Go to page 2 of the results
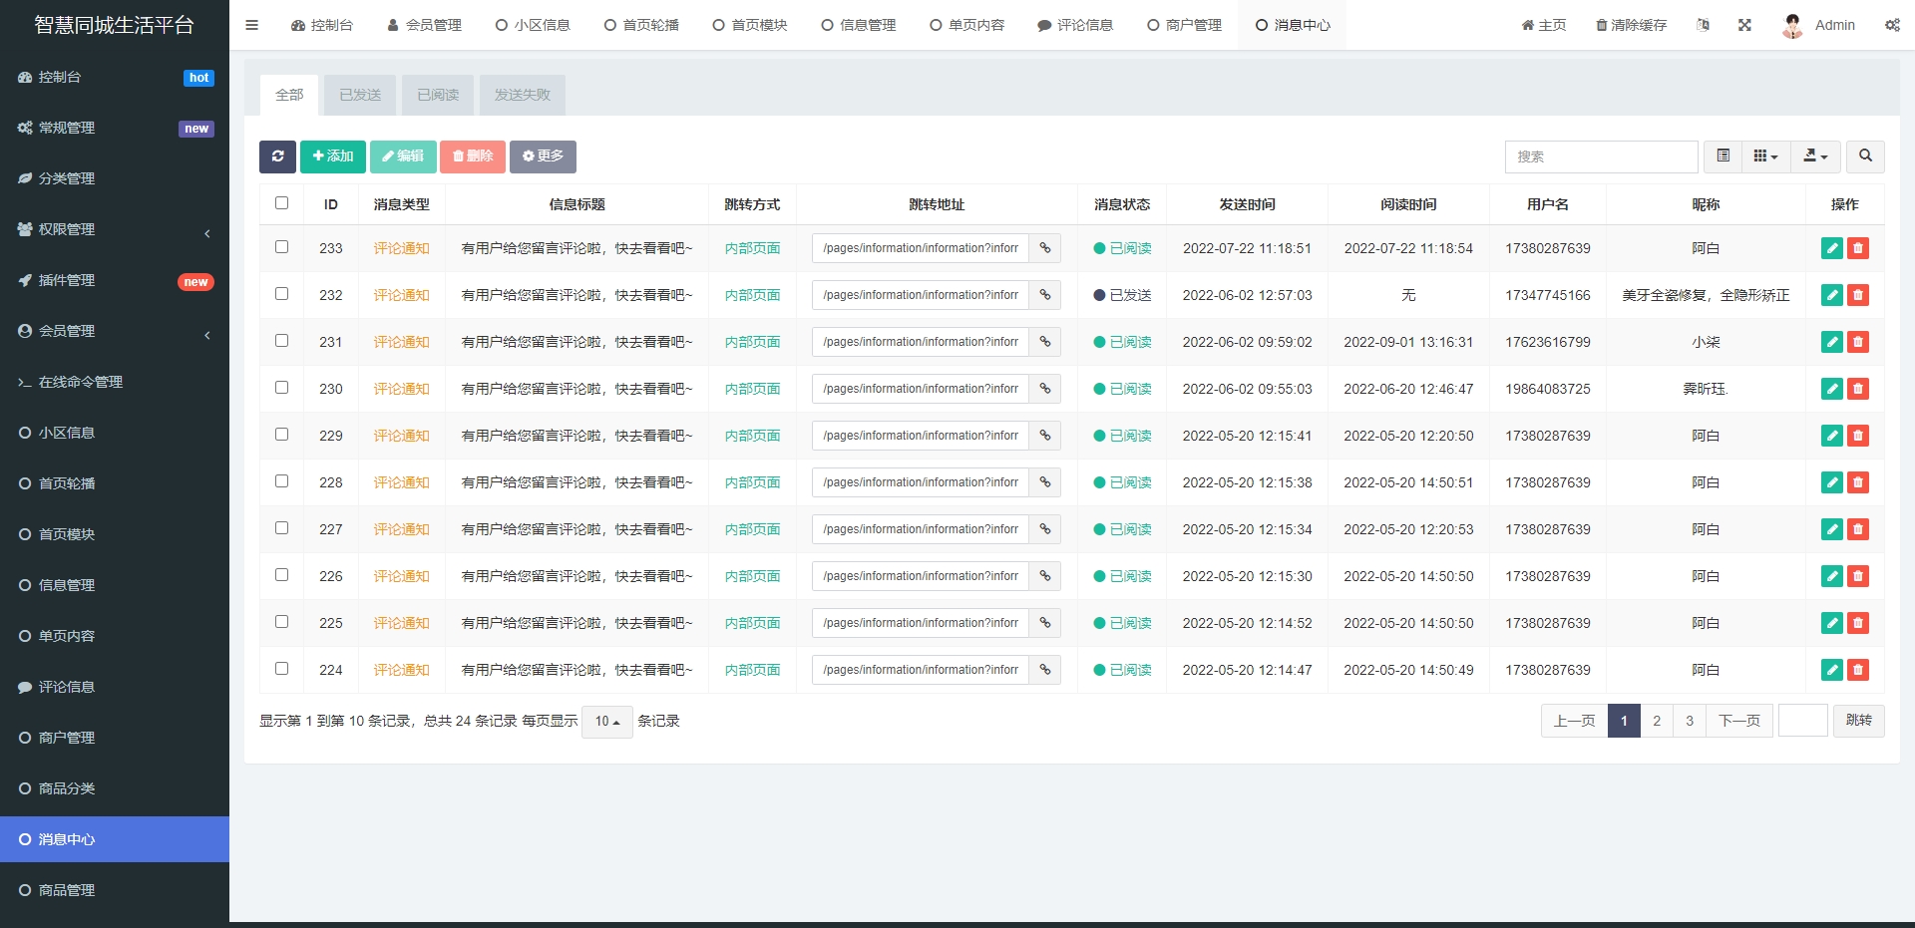Viewport: 1915px width, 928px height. 1657,721
